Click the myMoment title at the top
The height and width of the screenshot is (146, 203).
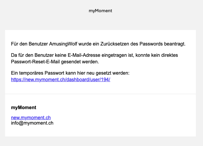coord(100,11)
